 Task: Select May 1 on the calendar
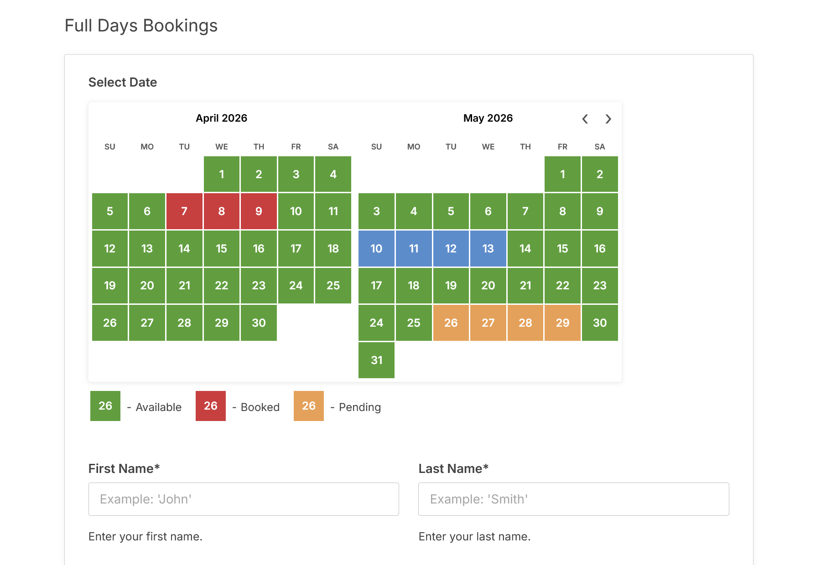pyautogui.click(x=562, y=174)
